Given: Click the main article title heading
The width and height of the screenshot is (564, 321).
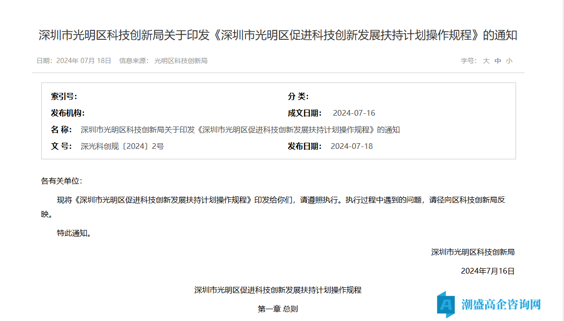Looking at the screenshot, I should click(278, 36).
